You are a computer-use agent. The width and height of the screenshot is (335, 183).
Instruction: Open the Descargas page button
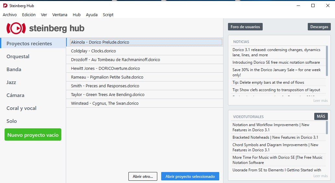pyautogui.click(x=319, y=27)
